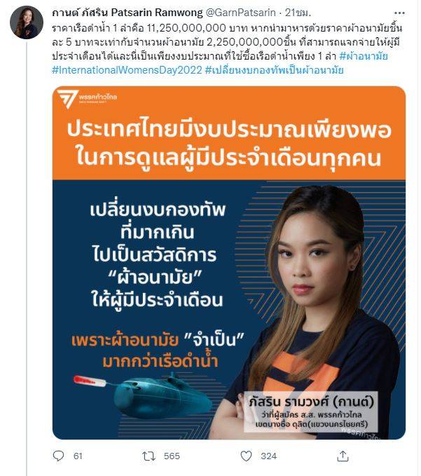Click the candidate name caption box
This screenshot has height=476, width=421.
pyautogui.click(x=311, y=412)
